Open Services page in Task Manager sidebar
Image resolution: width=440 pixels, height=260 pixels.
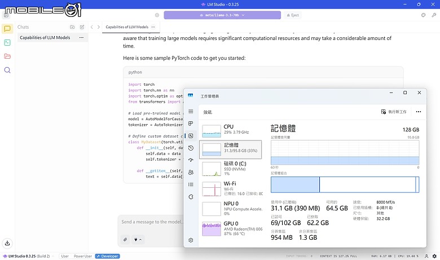tap(191, 197)
